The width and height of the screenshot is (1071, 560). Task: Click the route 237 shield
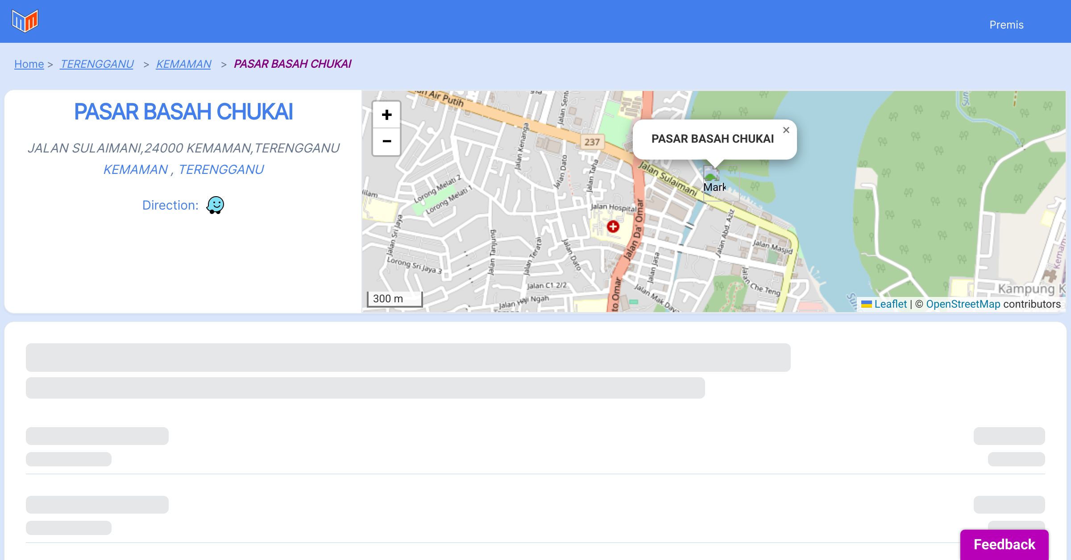(592, 142)
